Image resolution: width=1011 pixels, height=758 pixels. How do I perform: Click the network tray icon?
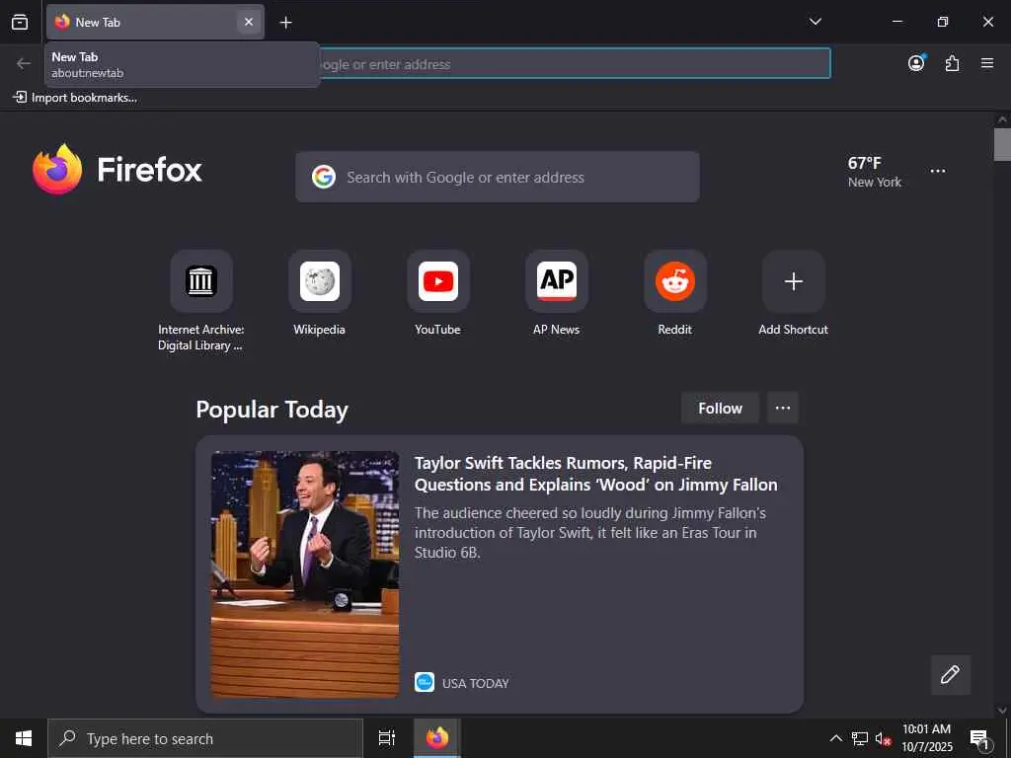click(860, 738)
